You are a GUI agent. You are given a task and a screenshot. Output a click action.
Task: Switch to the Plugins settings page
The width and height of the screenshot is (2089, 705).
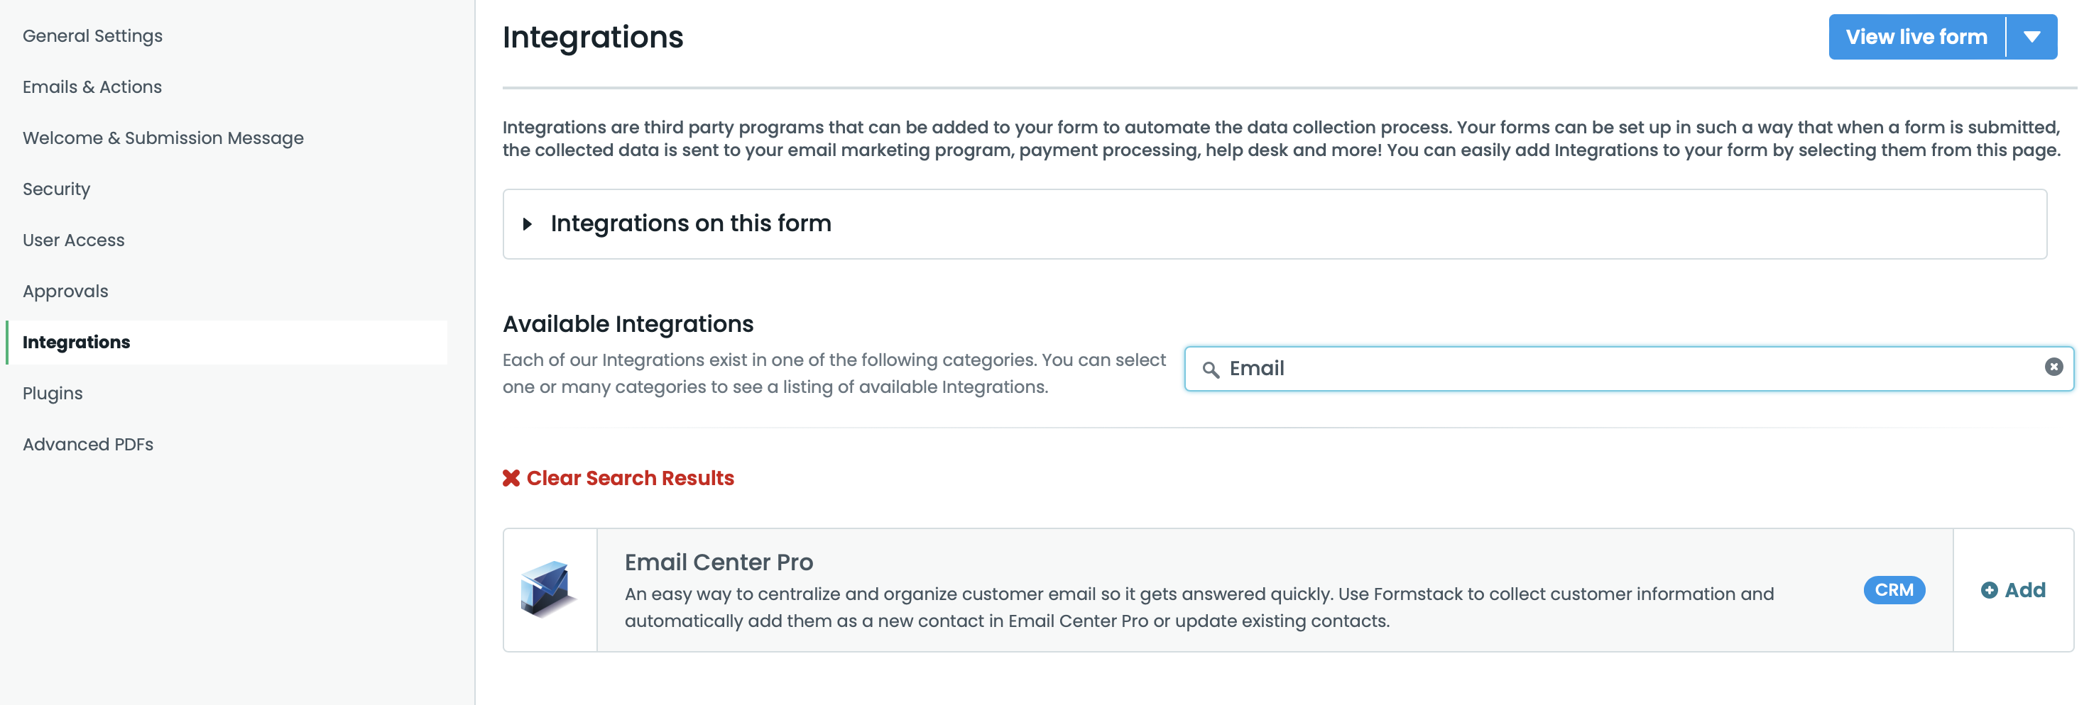coord(53,393)
